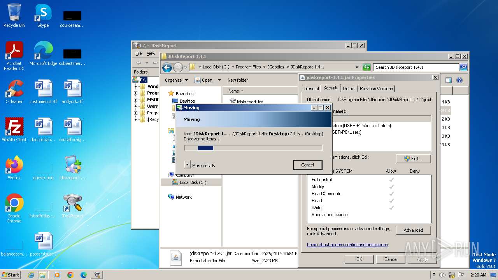
Task: Open the CCleaner desktop shortcut
Action: (14, 92)
